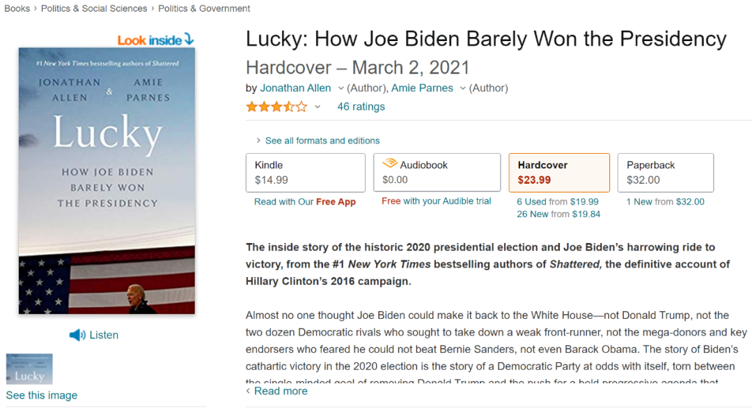Navigate to Books breadcrumb
The image size is (752, 408).
point(17,8)
